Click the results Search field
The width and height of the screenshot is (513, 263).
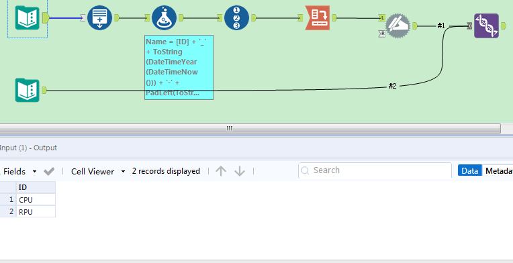(375, 170)
